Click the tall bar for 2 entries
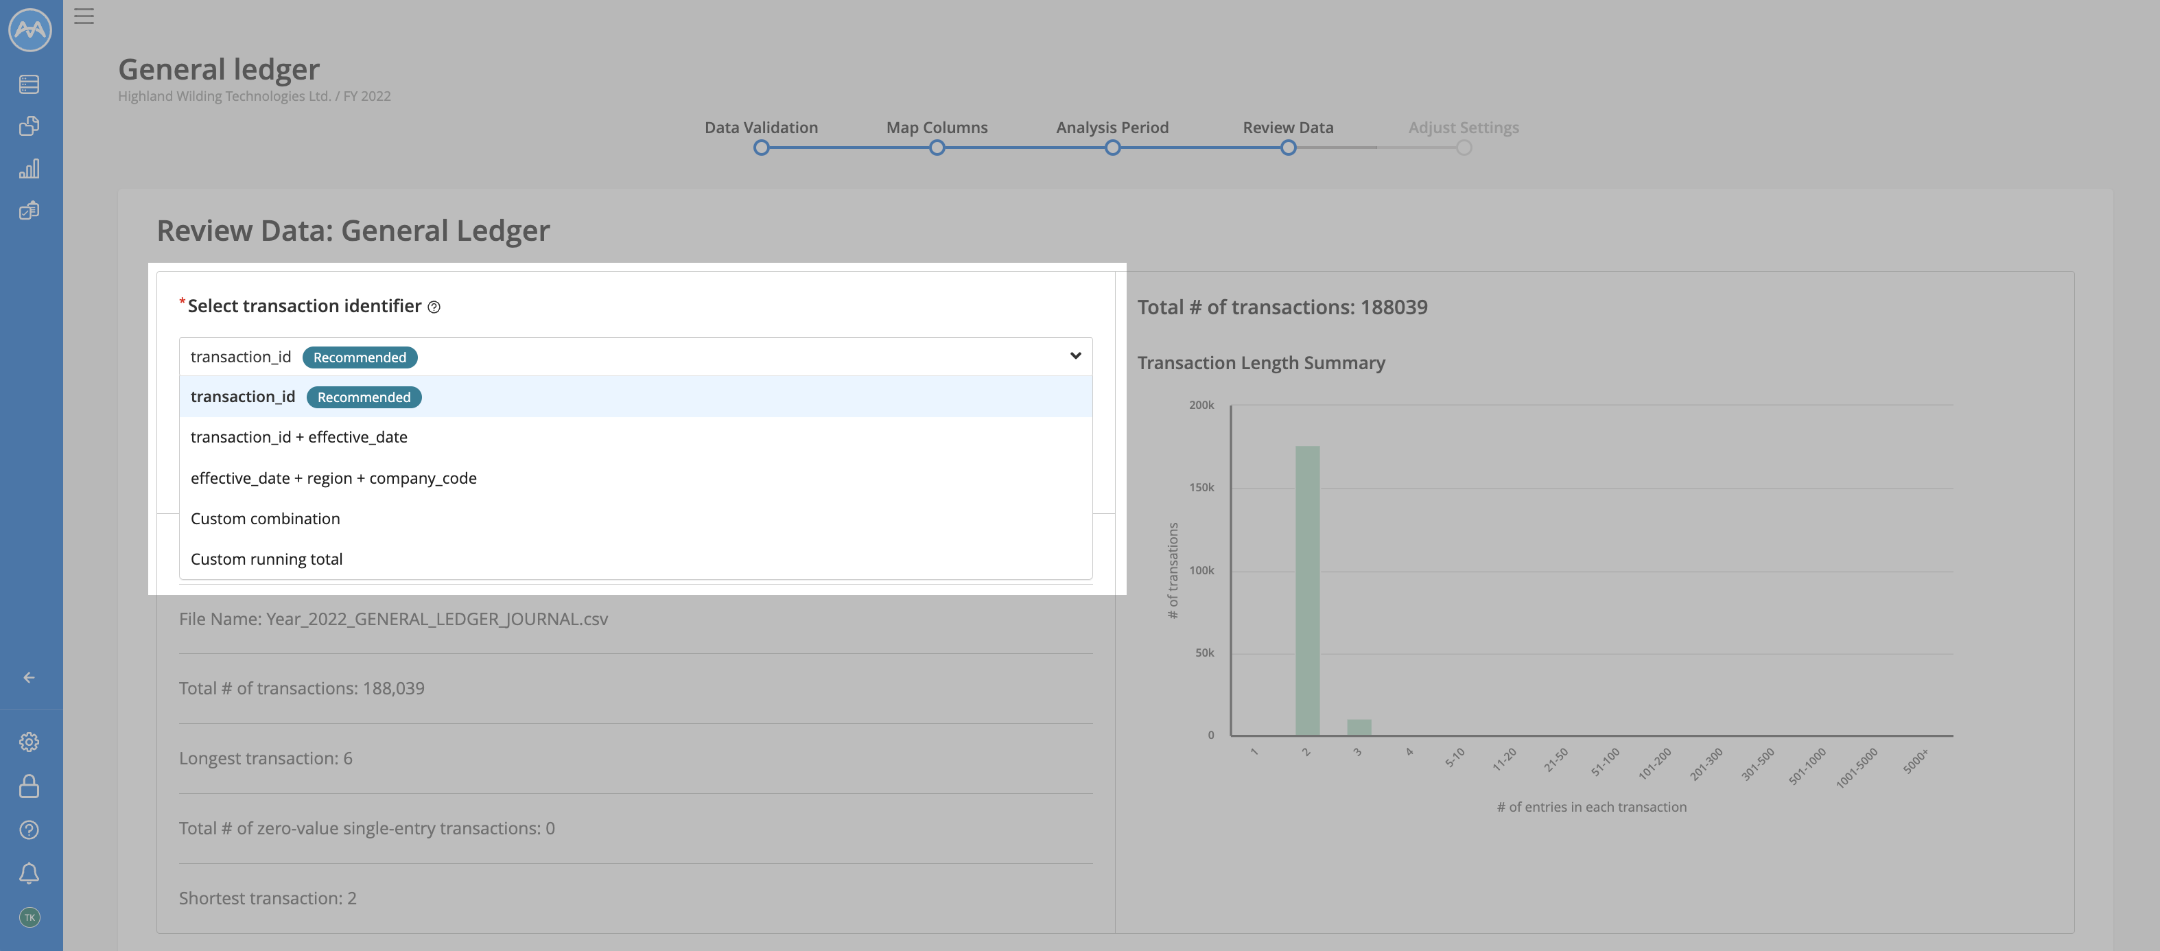 [1307, 590]
